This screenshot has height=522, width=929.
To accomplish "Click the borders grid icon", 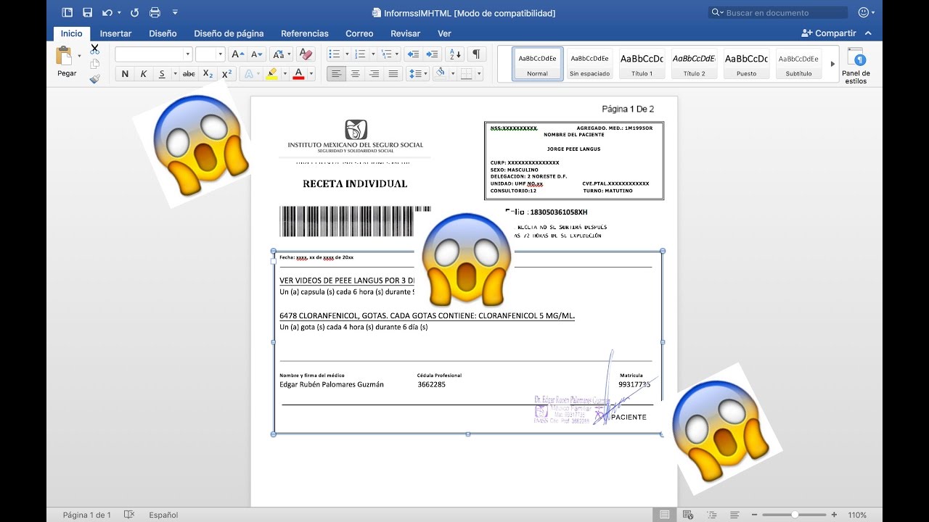I will pyautogui.click(x=466, y=74).
